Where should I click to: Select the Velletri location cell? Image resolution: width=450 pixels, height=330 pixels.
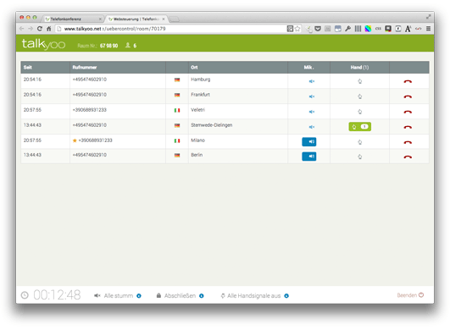[238, 112]
